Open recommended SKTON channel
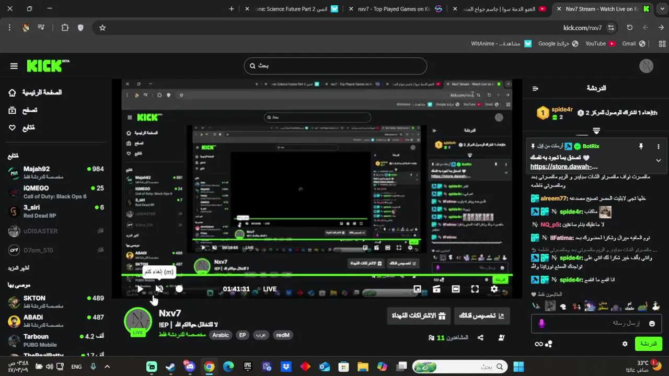Viewport: 669px width, 376px height. 56,301
